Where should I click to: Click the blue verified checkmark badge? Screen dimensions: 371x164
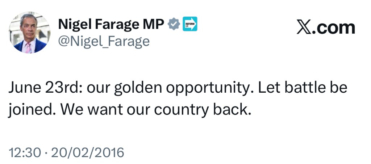(174, 24)
